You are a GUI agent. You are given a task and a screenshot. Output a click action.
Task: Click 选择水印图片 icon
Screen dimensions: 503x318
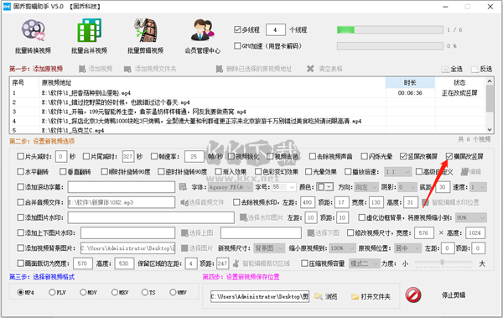click(x=243, y=217)
